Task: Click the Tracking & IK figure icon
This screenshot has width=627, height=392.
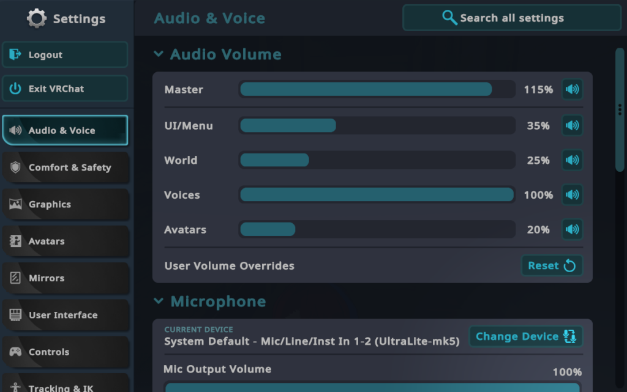Action: pos(15,387)
